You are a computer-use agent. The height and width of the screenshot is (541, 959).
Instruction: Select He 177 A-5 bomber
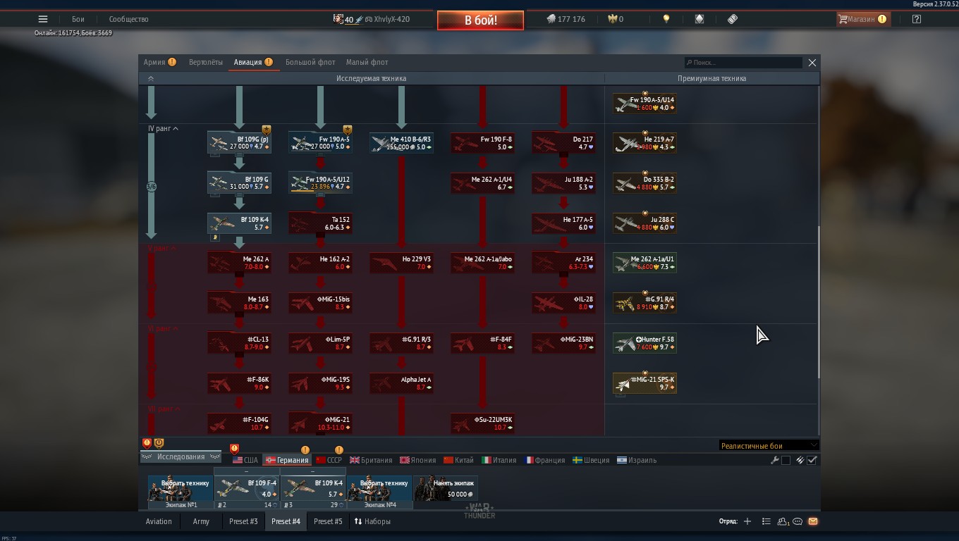pyautogui.click(x=563, y=223)
